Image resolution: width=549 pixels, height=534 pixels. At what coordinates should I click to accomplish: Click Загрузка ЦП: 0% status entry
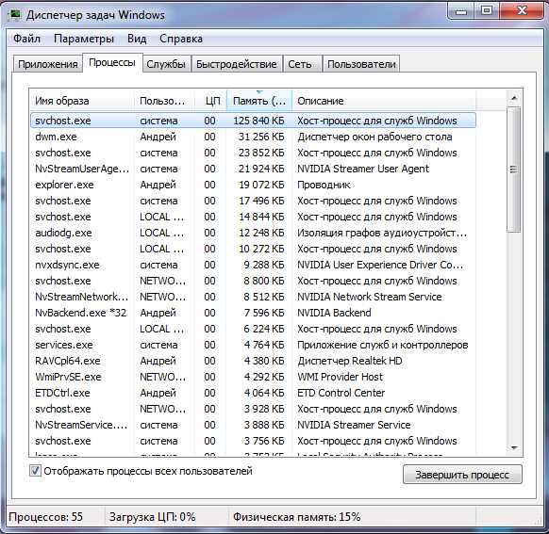(x=152, y=517)
